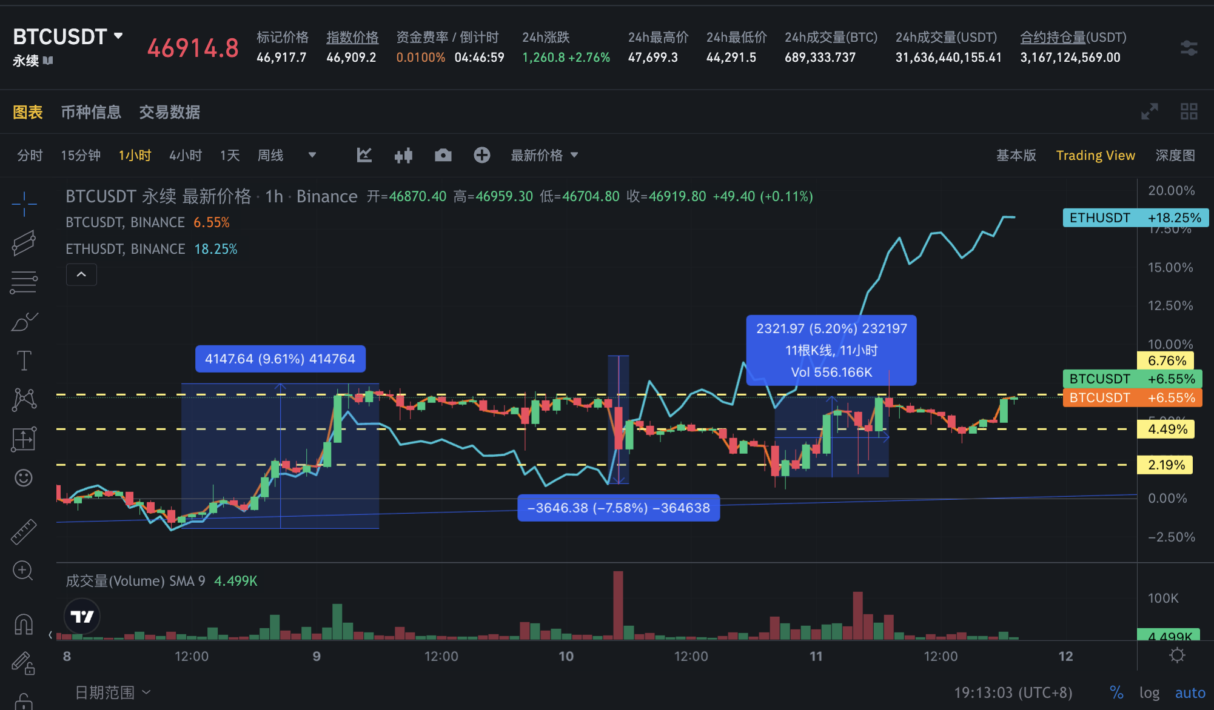This screenshot has width=1214, height=710.
Task: Switch to 深度图 depth view
Action: pyautogui.click(x=1175, y=156)
